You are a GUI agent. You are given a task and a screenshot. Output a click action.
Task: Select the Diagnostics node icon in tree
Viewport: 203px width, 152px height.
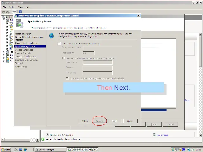point(7,55)
